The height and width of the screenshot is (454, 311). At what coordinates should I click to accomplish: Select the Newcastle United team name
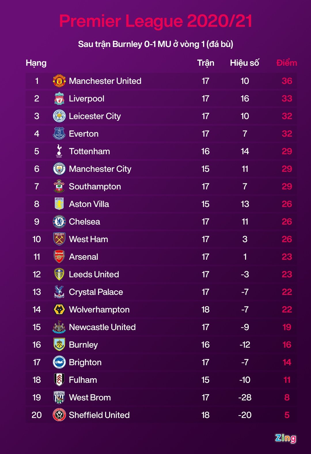102,327
